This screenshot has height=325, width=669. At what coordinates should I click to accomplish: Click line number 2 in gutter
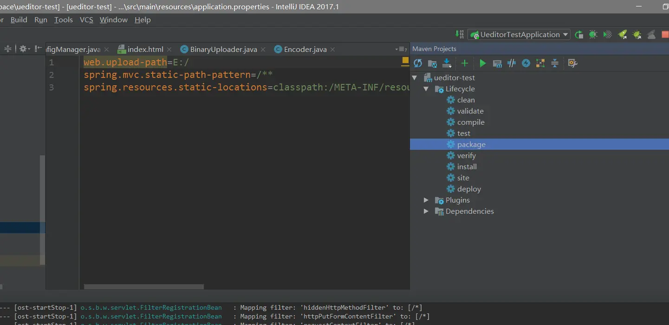[x=52, y=75]
